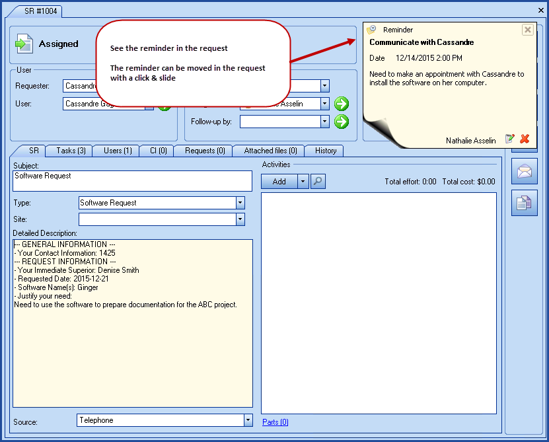Open the Source dropdown showing Telephone
This screenshot has width=549, height=442.
[248, 420]
